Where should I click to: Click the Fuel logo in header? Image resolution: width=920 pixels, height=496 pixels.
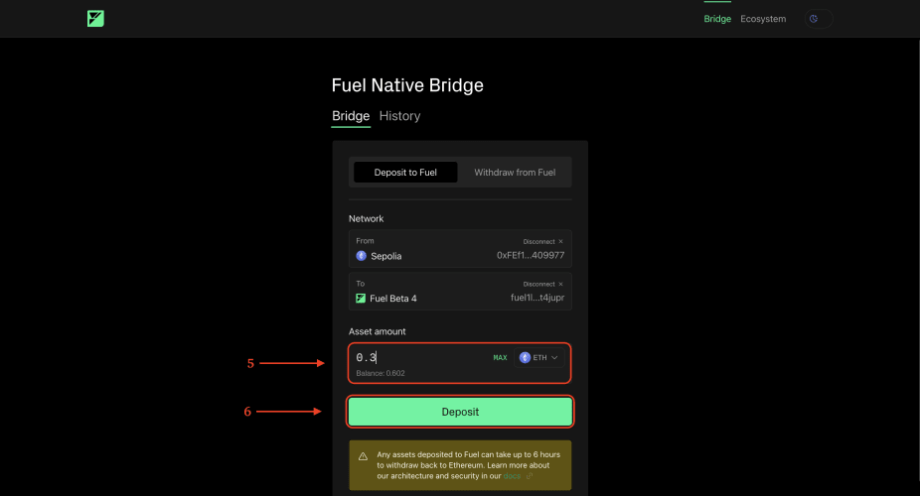pos(95,19)
